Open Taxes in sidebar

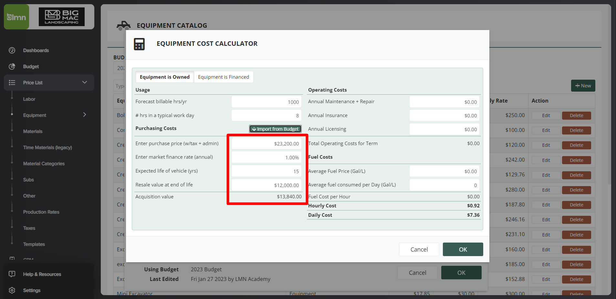(29, 228)
